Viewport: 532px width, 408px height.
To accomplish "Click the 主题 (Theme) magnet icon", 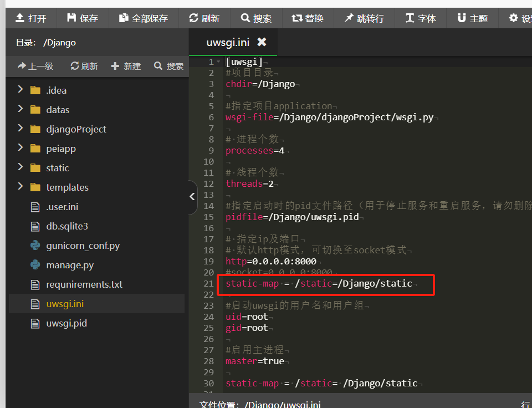I will tap(462, 18).
